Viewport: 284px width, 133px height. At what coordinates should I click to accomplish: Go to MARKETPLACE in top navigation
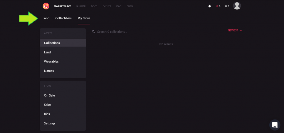coord(62,6)
